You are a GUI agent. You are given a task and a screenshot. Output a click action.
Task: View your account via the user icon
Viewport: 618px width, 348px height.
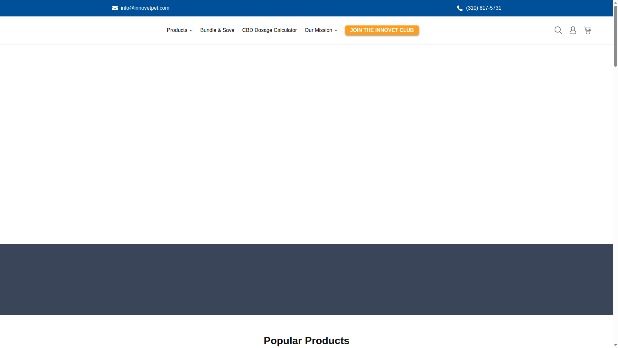pos(573,30)
